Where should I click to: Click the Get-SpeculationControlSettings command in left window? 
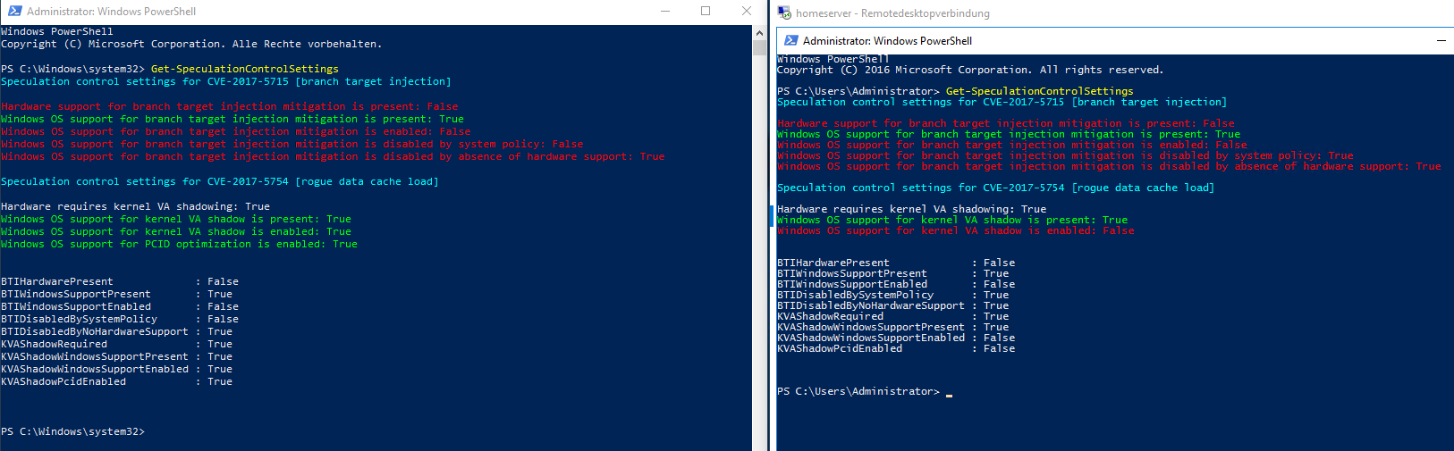pos(245,69)
